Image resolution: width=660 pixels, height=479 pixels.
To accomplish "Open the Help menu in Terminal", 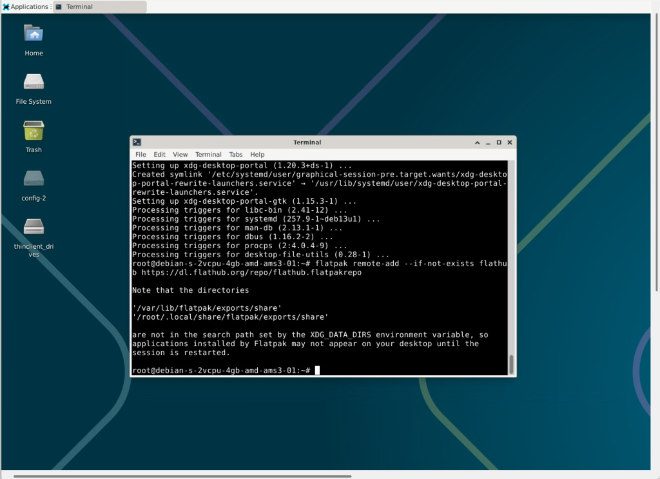I will pyautogui.click(x=257, y=155).
